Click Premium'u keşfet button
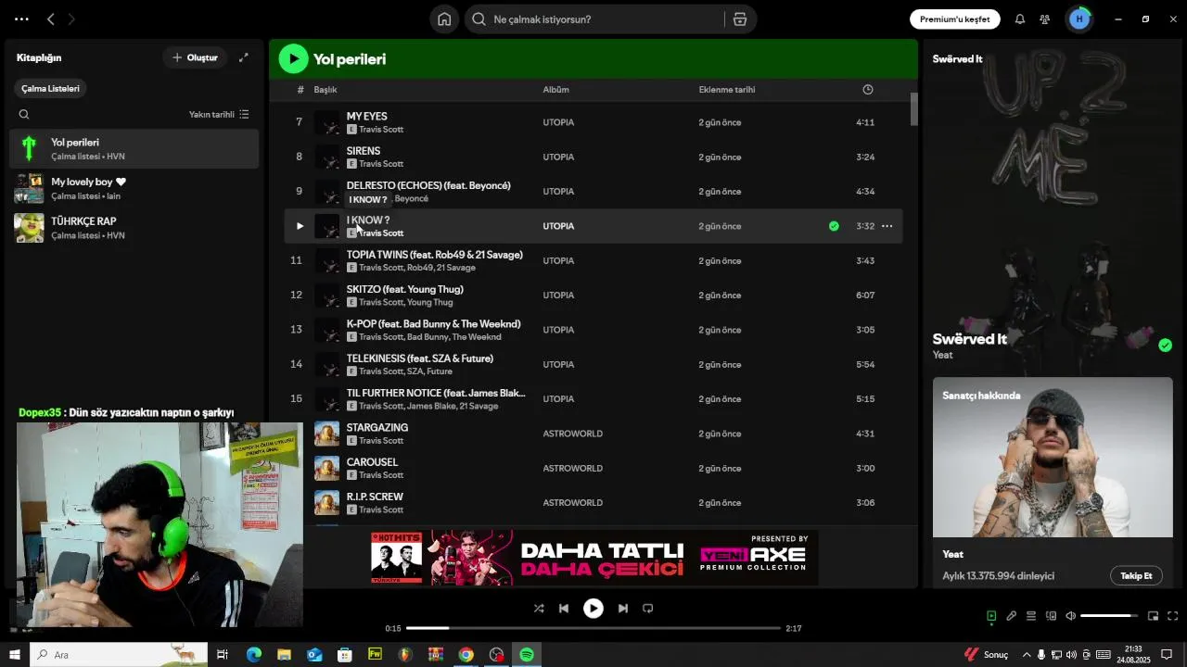The width and height of the screenshot is (1187, 667). [x=955, y=19]
